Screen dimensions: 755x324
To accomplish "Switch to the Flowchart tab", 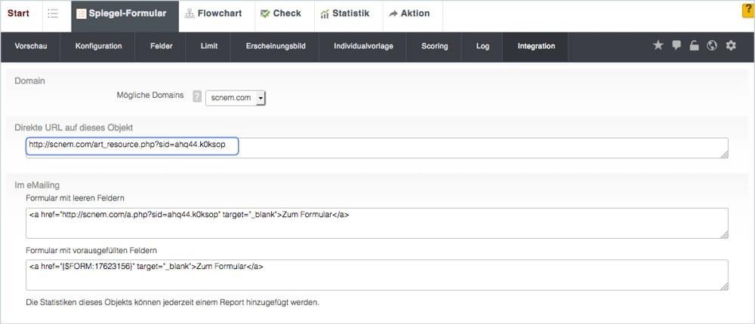I will point(215,14).
